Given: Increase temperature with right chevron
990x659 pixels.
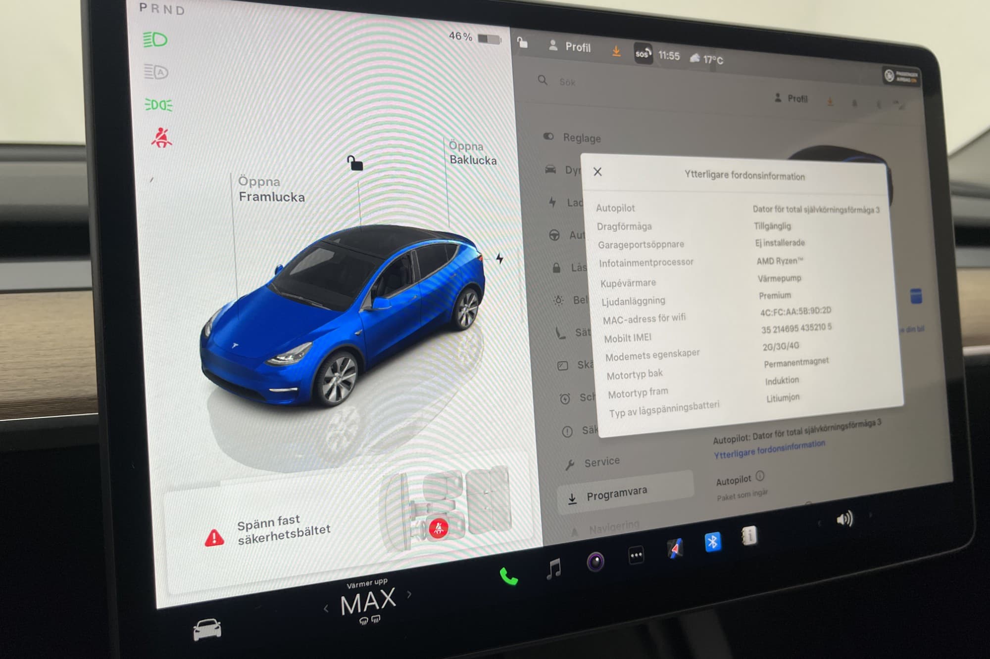Looking at the screenshot, I should tap(409, 595).
